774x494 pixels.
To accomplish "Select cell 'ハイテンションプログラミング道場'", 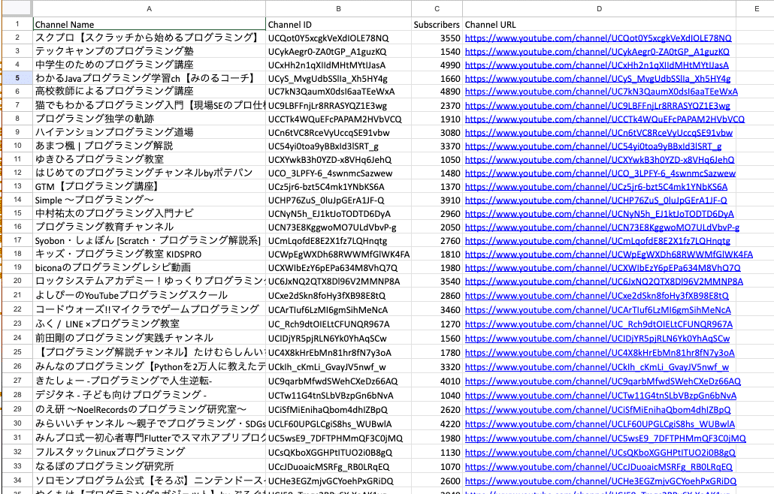I will (149, 132).
